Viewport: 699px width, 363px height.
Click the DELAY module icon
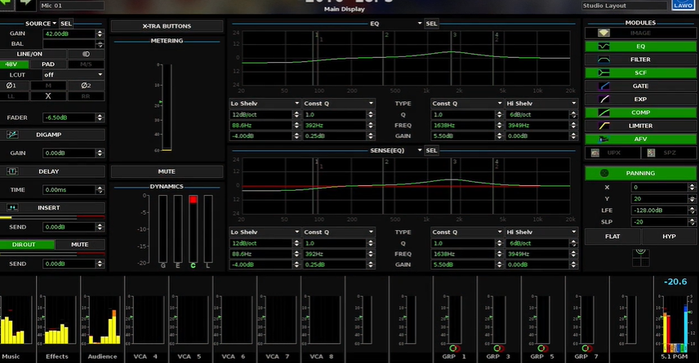tap(14, 171)
